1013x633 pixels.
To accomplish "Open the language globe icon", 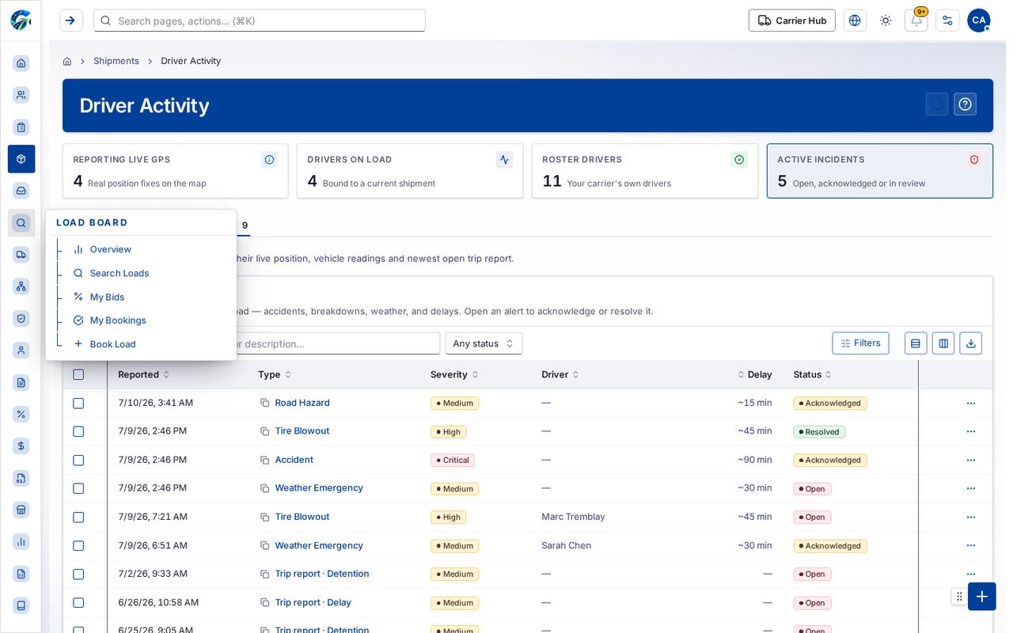I will [855, 21].
